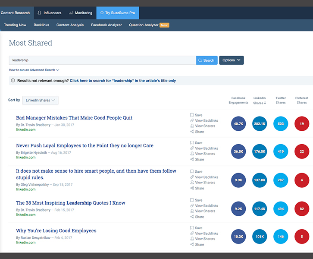Open Facebook Analyzer
The image size is (313, 259).
(106, 25)
